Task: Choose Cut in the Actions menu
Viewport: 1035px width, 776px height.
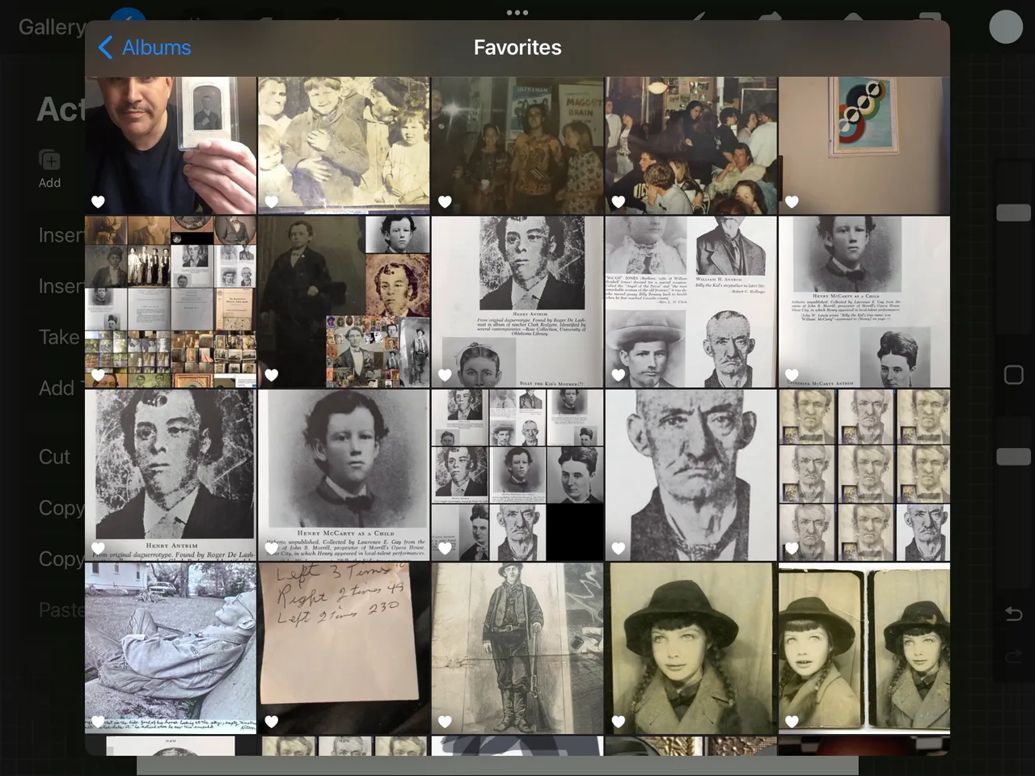Action: click(x=55, y=457)
